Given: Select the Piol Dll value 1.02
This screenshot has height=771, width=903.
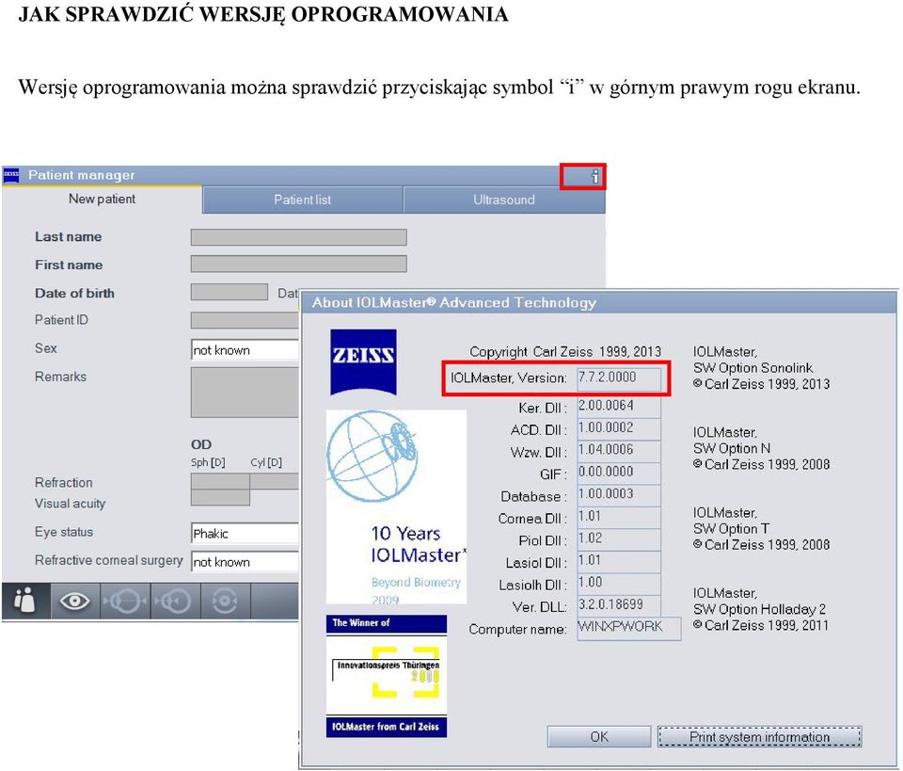Looking at the screenshot, I should [619, 538].
